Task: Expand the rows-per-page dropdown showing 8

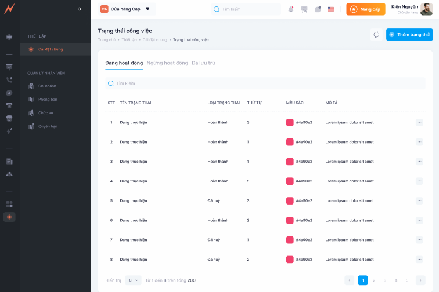Action: [x=134, y=280]
